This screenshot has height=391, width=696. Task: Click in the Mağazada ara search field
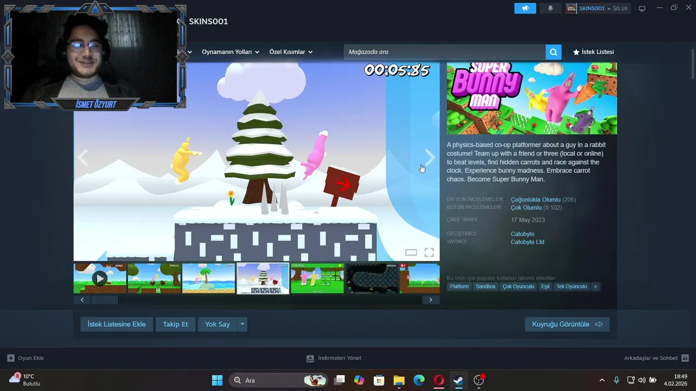click(445, 52)
